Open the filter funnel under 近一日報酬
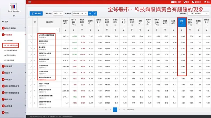The image size is (211, 118). point(74,30)
